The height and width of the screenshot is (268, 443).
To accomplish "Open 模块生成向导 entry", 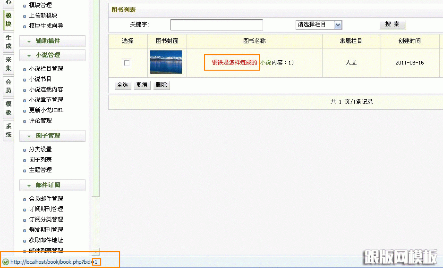I will tap(46, 26).
